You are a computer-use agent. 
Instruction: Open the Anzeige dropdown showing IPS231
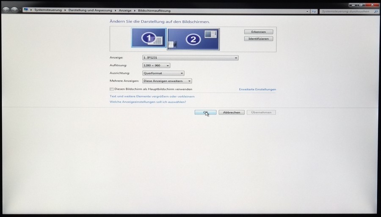tap(190, 58)
